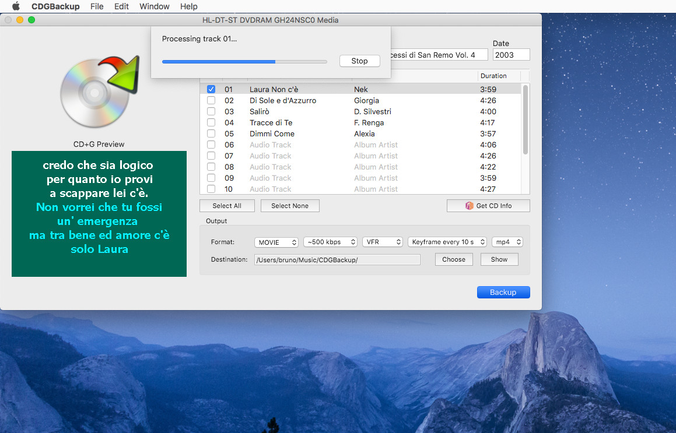Screen dimensions: 676x433
Task: Open the CDGBackup application menu
Action: point(55,6)
